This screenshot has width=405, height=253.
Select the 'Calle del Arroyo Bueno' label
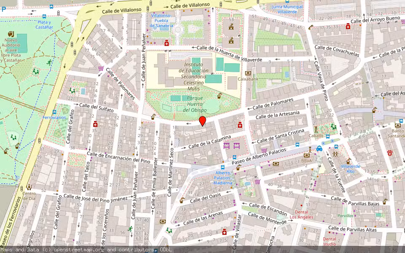click(375, 20)
